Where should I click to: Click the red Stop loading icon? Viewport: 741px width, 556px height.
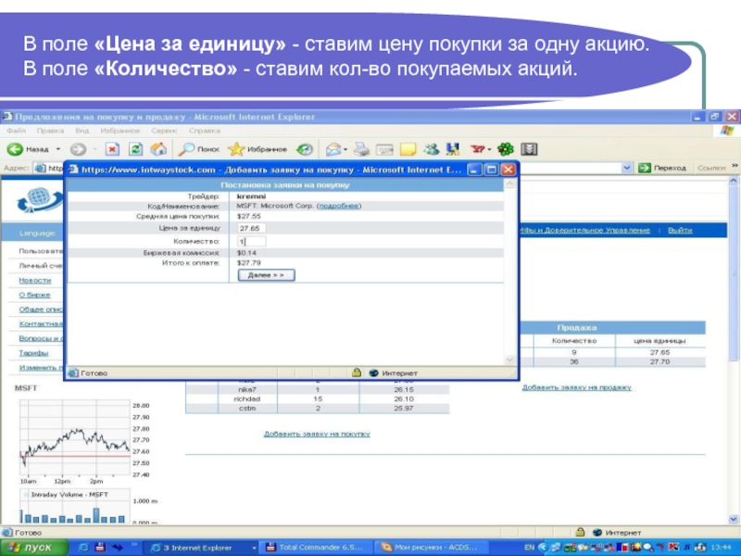coord(113,149)
